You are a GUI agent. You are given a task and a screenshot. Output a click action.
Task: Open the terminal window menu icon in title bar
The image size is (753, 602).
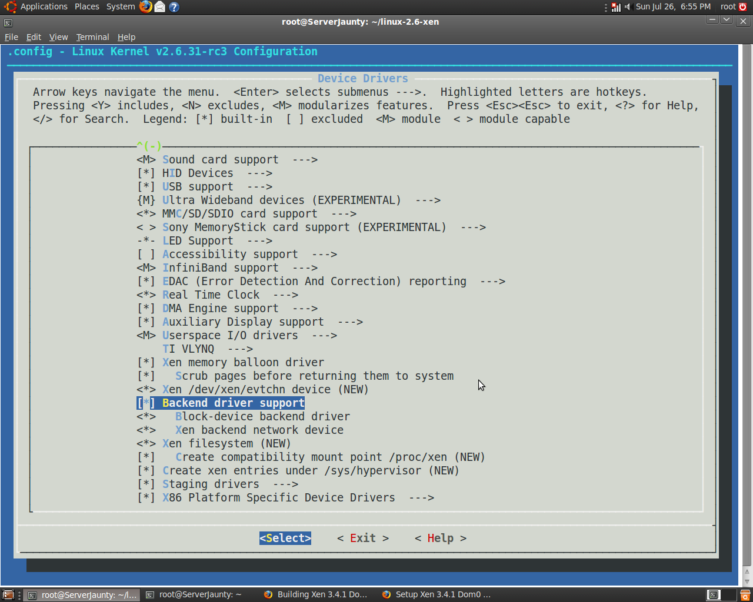8,22
